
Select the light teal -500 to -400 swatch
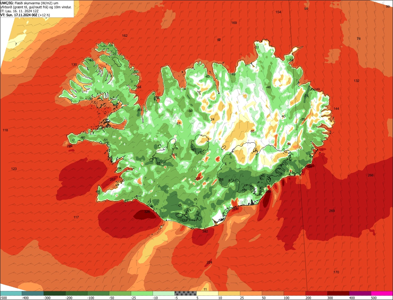(11, 293)
